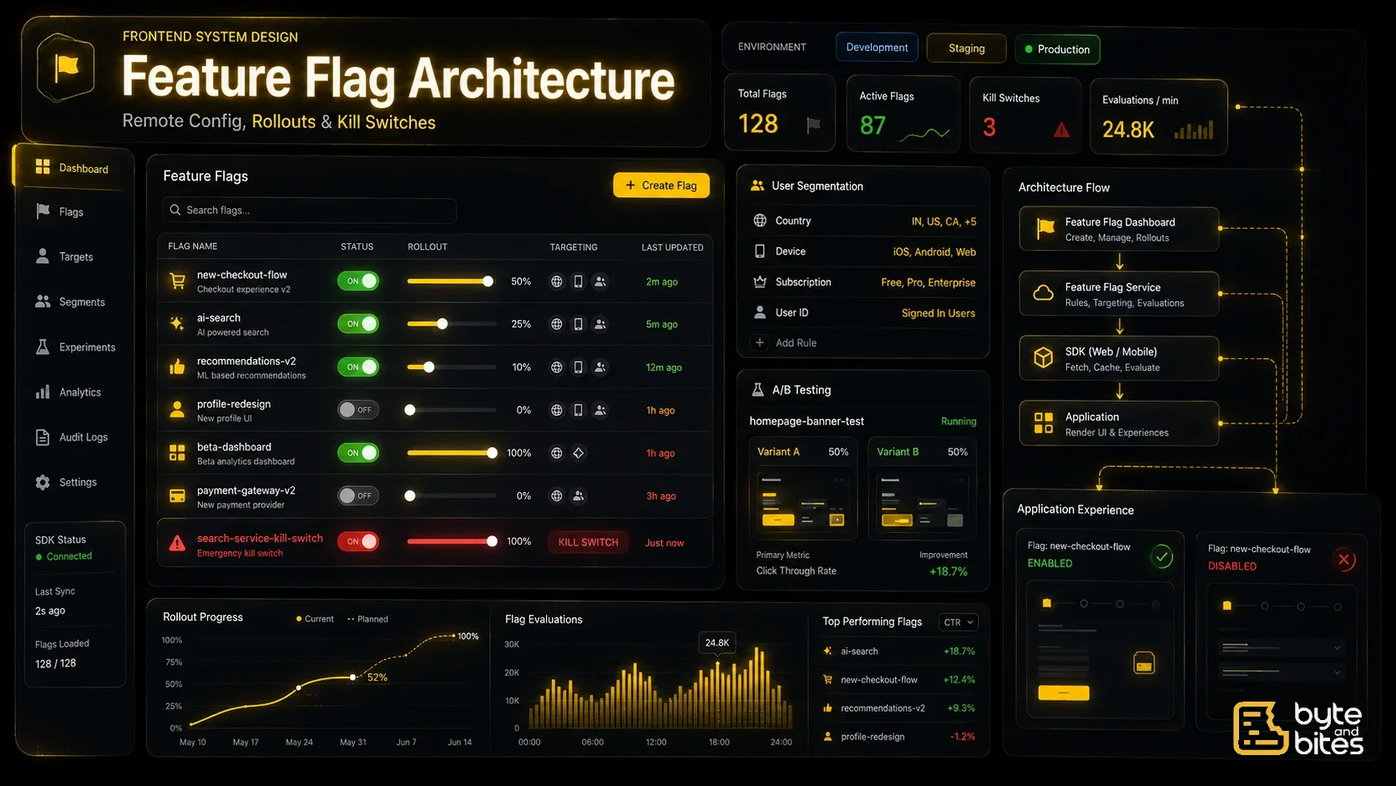Image resolution: width=1396 pixels, height=786 pixels.
Task: Select the Production environment
Action: (1057, 49)
